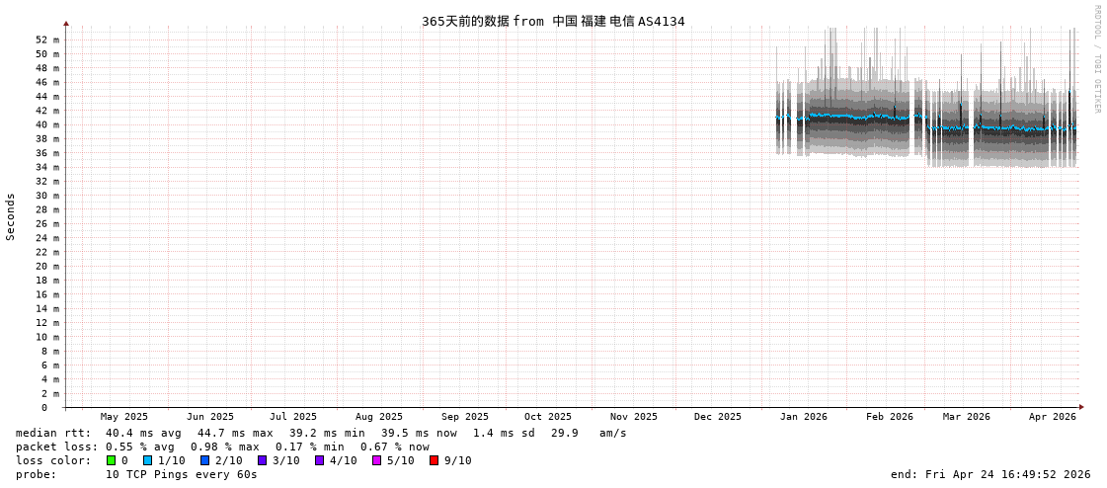Screen dimensions: 1107x488
Task: Click the light blue 1/10 loss swatch
Action: (x=147, y=460)
